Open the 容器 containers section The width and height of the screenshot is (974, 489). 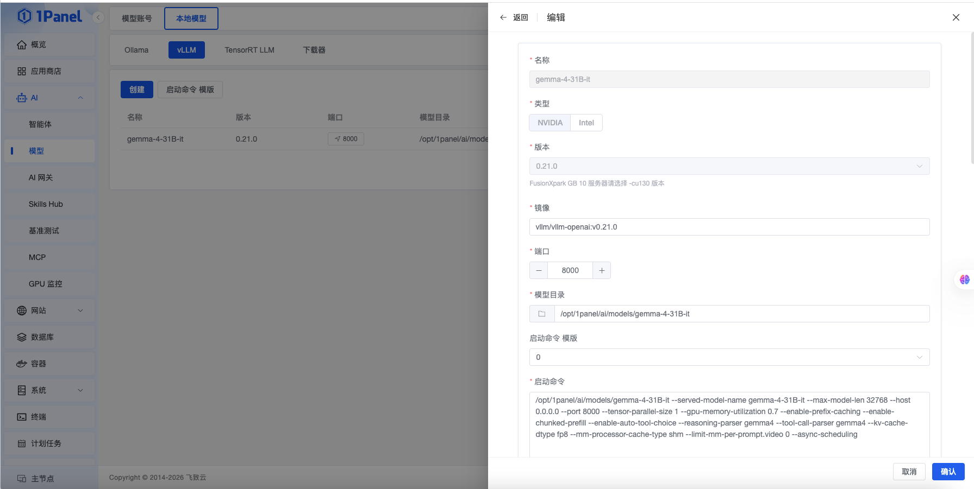(49, 364)
